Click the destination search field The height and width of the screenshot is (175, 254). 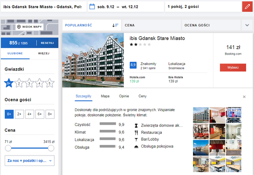point(44,7)
